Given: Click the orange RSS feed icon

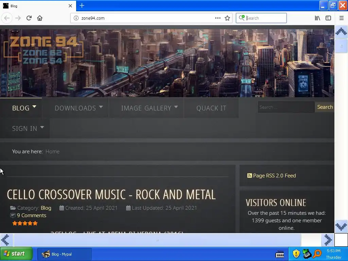Looking at the screenshot, I should [x=249, y=176].
